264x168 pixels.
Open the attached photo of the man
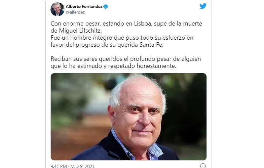point(128,117)
